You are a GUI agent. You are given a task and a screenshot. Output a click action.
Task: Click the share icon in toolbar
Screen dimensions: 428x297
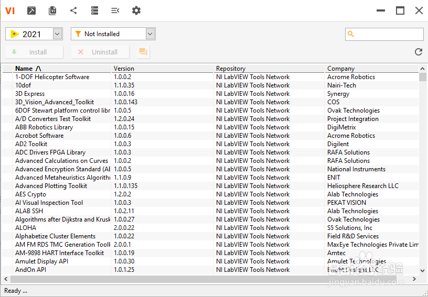73,10
